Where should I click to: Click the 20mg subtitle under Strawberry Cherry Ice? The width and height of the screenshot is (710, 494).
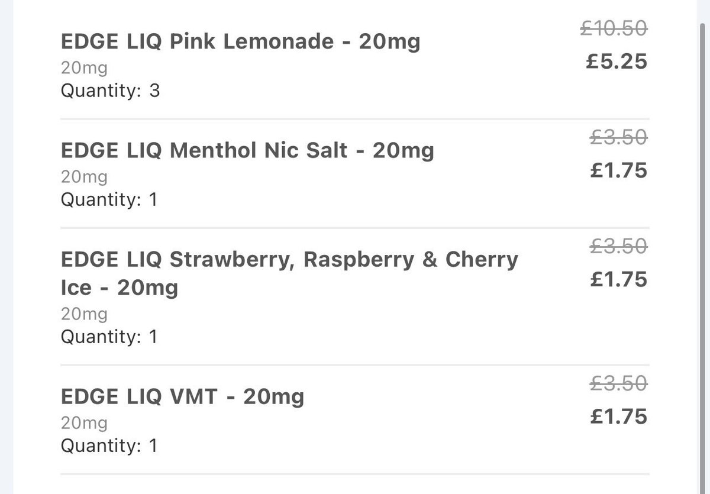click(85, 314)
